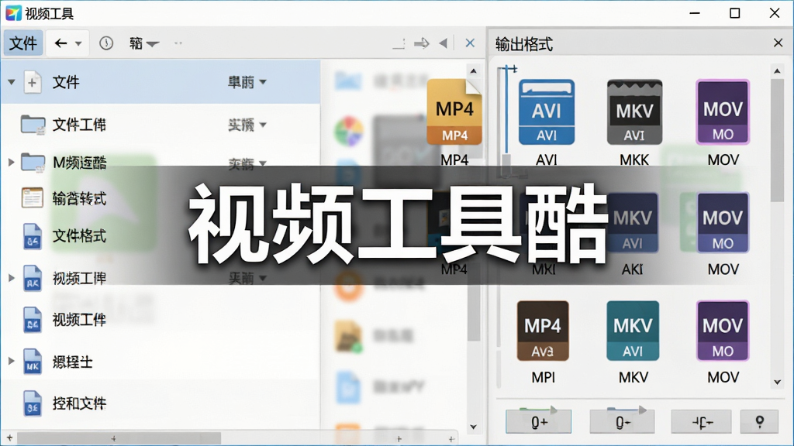Viewport: 794px width, 446px height.
Task: Open the dropdown beside the back arrow
Action: [x=78, y=43]
